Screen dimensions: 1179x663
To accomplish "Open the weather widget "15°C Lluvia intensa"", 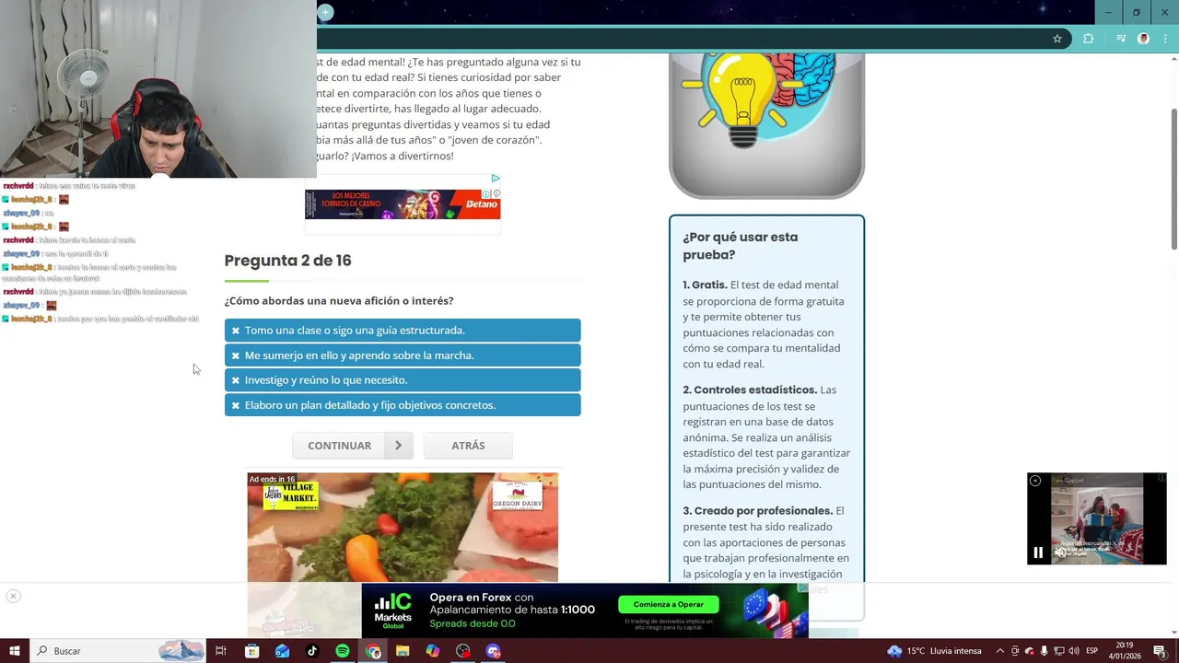I will coord(935,651).
